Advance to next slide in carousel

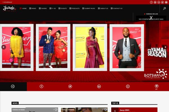coord(165,47)
